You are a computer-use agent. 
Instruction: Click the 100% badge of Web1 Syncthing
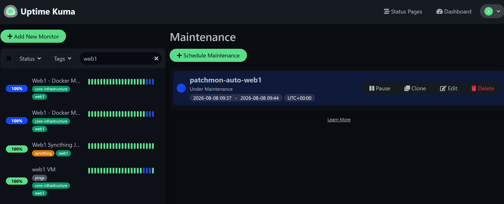coord(17,149)
